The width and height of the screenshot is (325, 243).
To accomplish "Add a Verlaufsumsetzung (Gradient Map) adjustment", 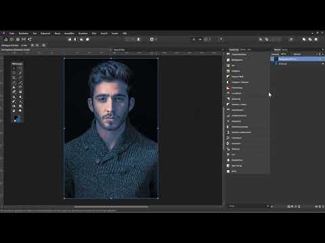I will tap(247, 127).
